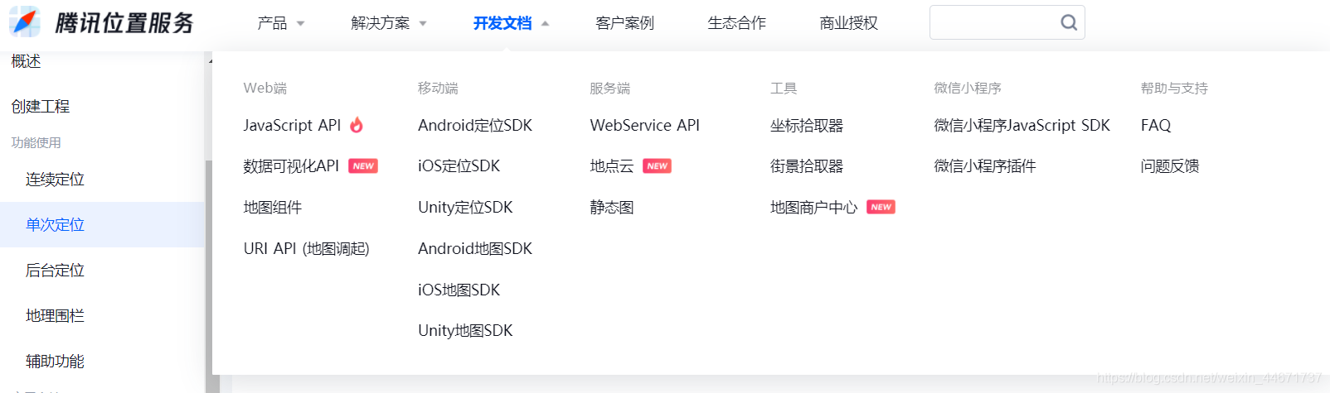Open 商业授权 in the top navigation
The height and width of the screenshot is (393, 1330).
848,23
